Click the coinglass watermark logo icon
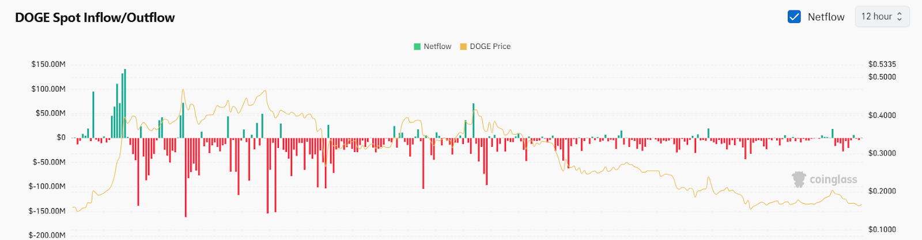Image resolution: width=922 pixels, height=240 pixels. point(799,180)
